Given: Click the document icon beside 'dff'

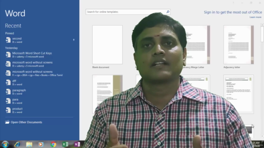Looking at the screenshot, I should click(x=8, y=82).
